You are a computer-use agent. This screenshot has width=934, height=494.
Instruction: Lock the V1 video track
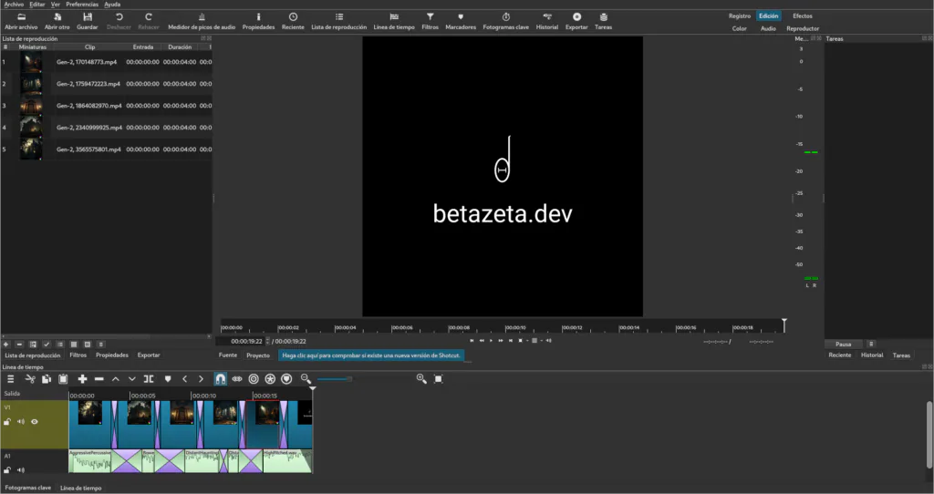click(x=7, y=422)
